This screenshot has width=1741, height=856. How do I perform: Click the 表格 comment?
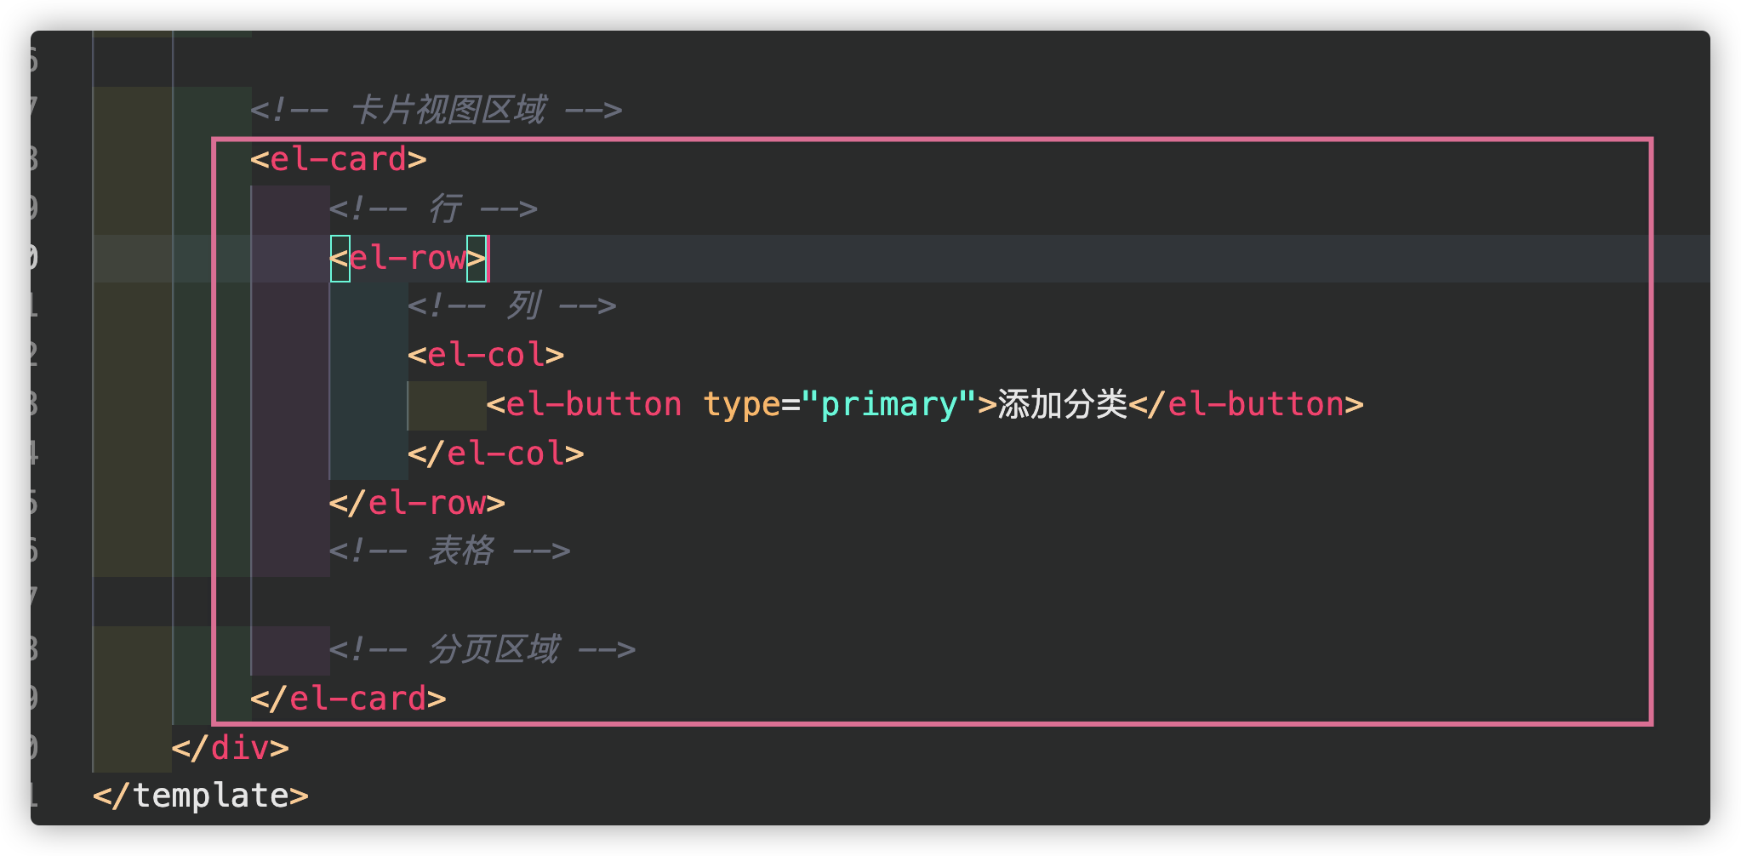(450, 551)
